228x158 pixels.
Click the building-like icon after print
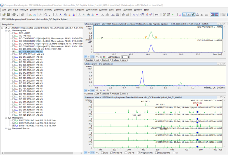tap(22, 15)
